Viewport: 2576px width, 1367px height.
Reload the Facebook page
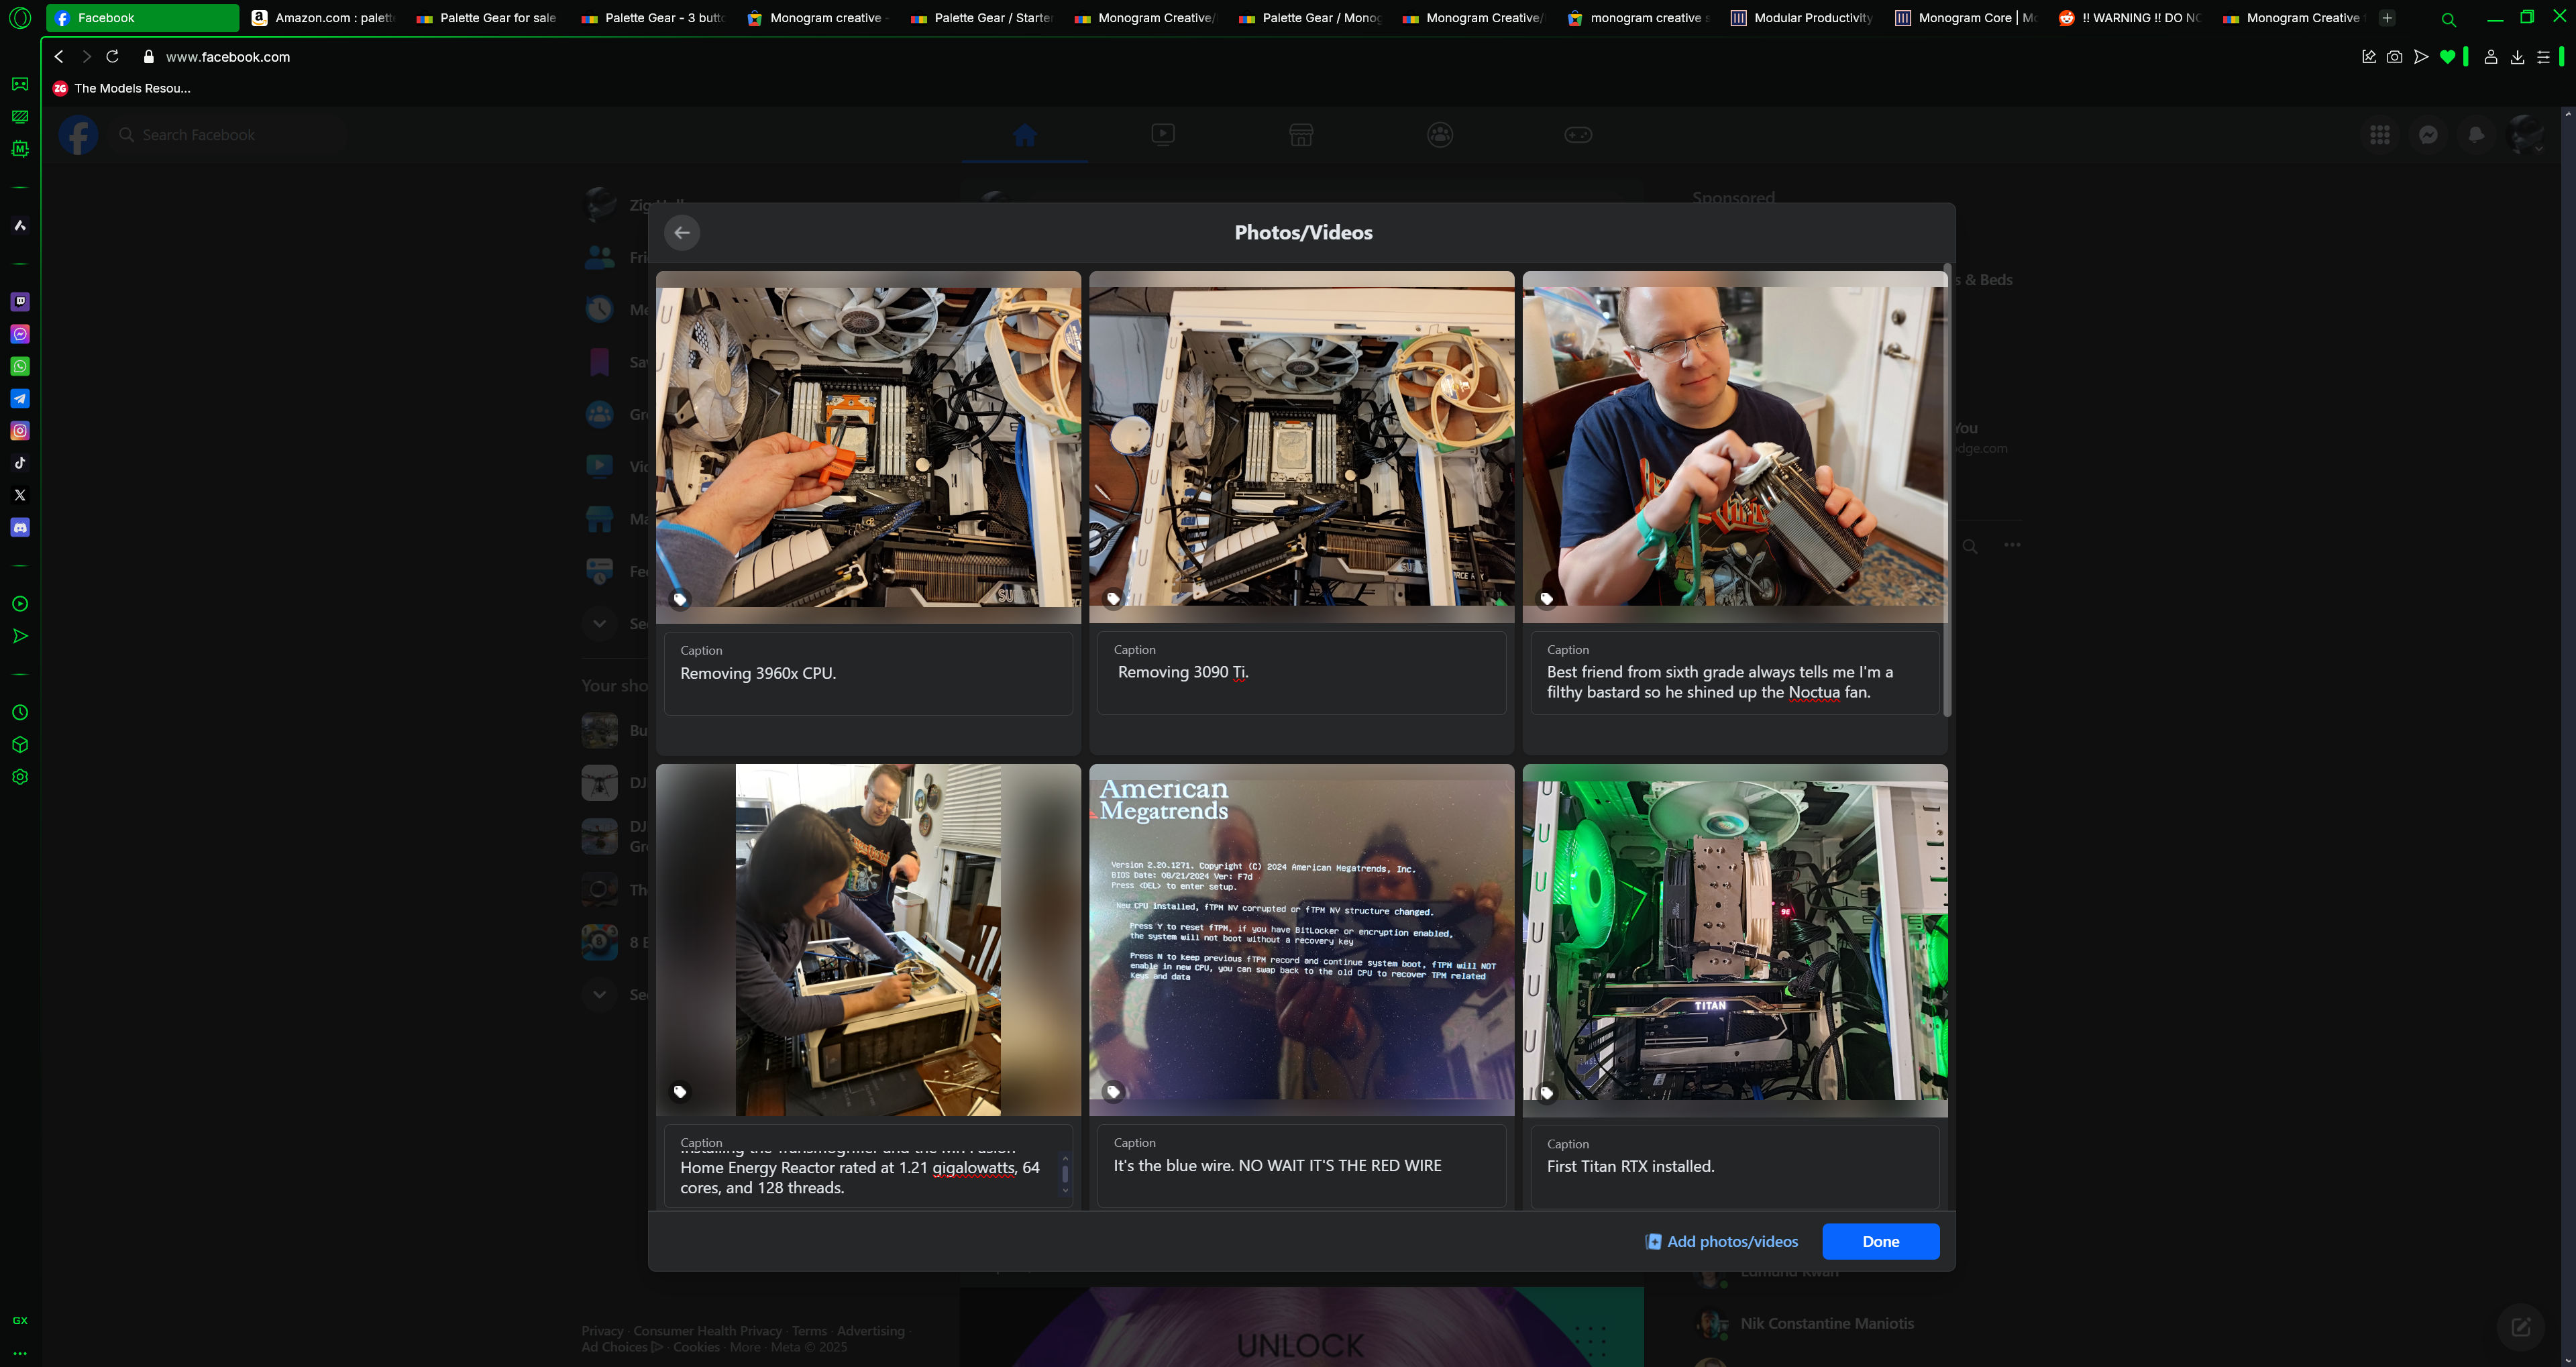pyautogui.click(x=113, y=57)
